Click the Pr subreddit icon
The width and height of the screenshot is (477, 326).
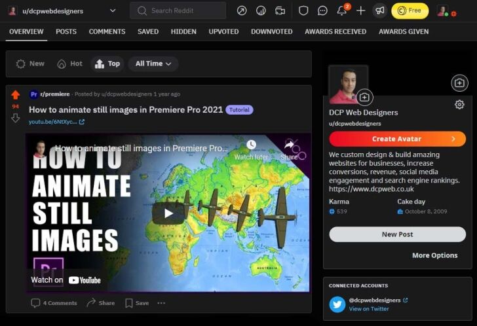coord(34,94)
